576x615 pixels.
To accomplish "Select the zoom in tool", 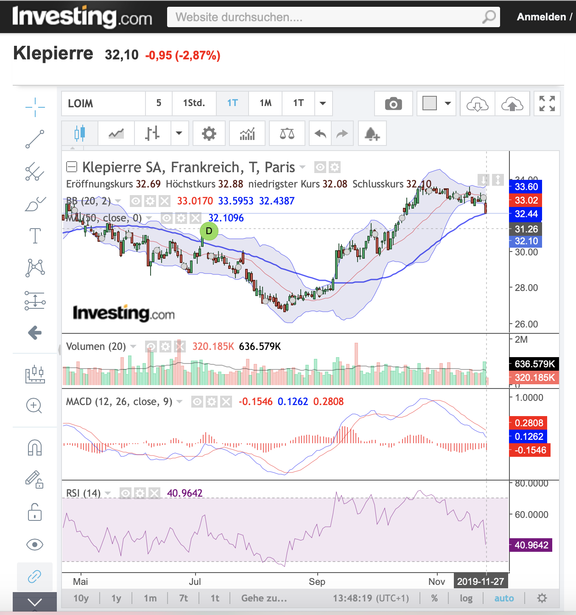I will click(35, 405).
